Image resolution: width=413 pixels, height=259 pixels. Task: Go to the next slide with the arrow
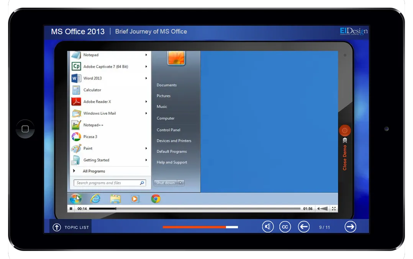(350, 226)
